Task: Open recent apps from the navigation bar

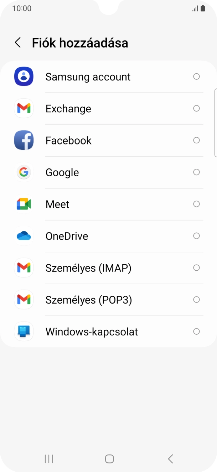Action: [x=48, y=458]
